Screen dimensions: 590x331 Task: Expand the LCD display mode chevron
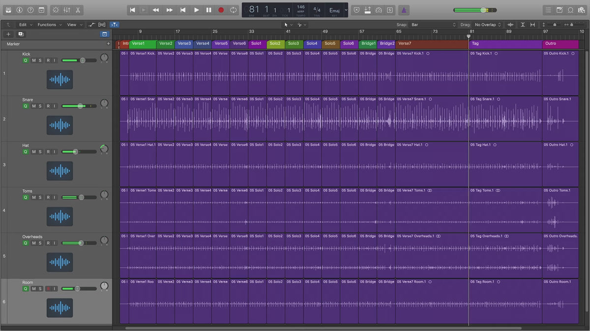[x=346, y=10]
